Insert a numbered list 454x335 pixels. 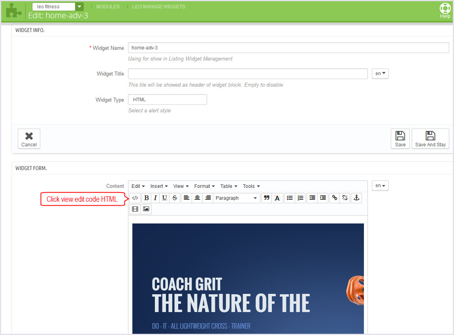(301, 198)
